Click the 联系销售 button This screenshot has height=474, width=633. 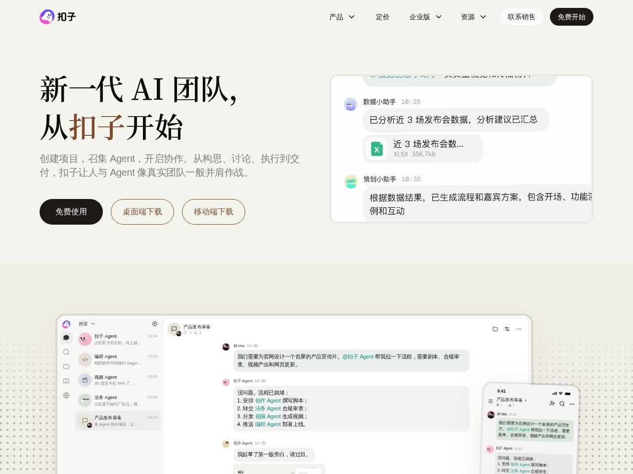coord(521,17)
